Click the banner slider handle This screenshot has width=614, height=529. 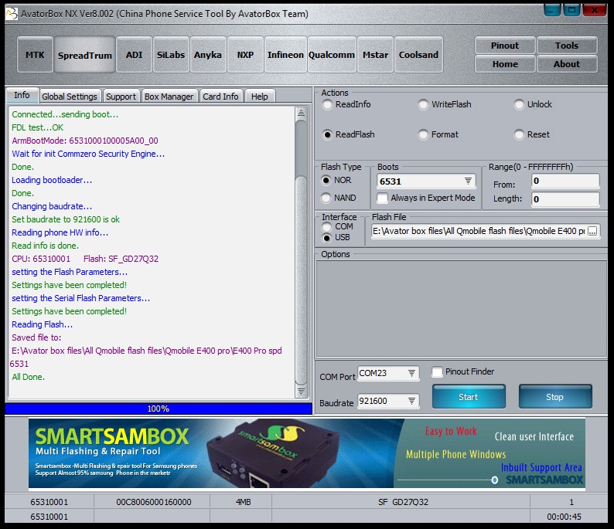(x=495, y=480)
